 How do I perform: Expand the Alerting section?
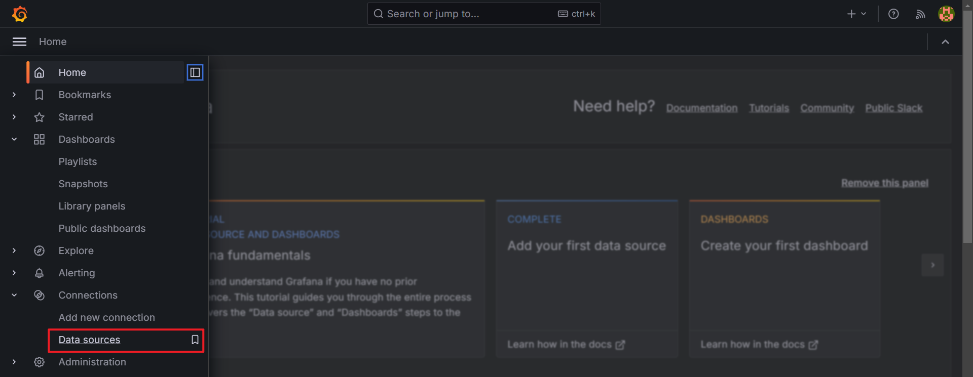14,273
